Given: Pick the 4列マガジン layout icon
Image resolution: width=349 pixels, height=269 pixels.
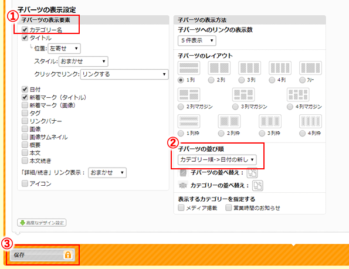Looking at the screenshot, I should 298,95.
